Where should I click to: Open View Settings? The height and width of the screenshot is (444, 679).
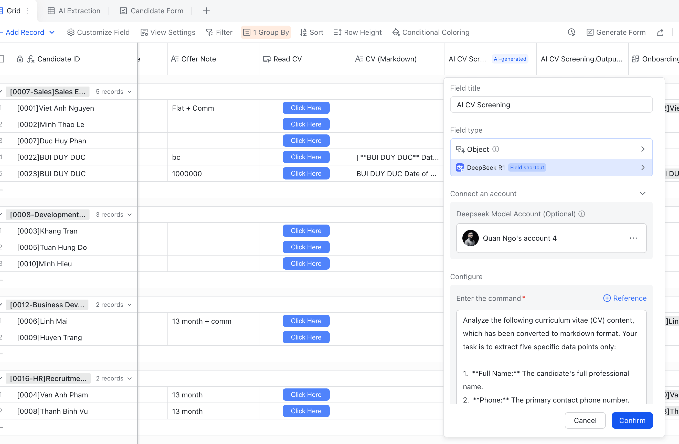[x=168, y=32]
